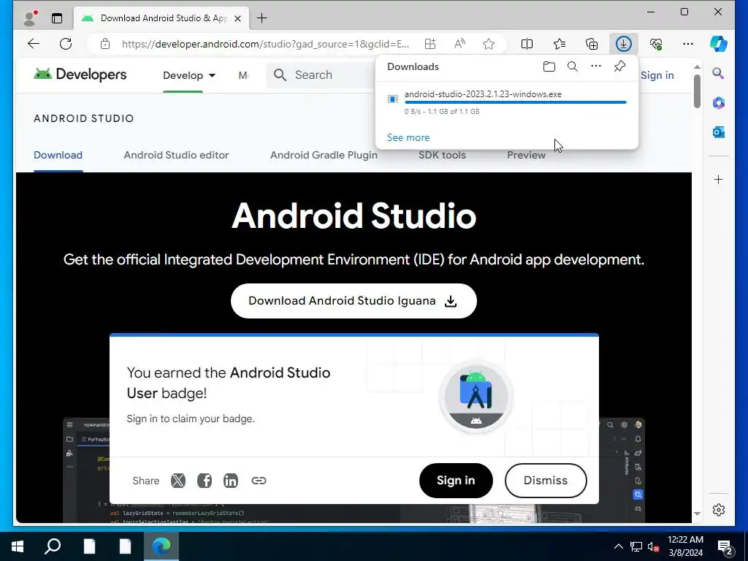Expand the Develop dropdown menu
Screen dimensions: 748x561
click(x=189, y=75)
